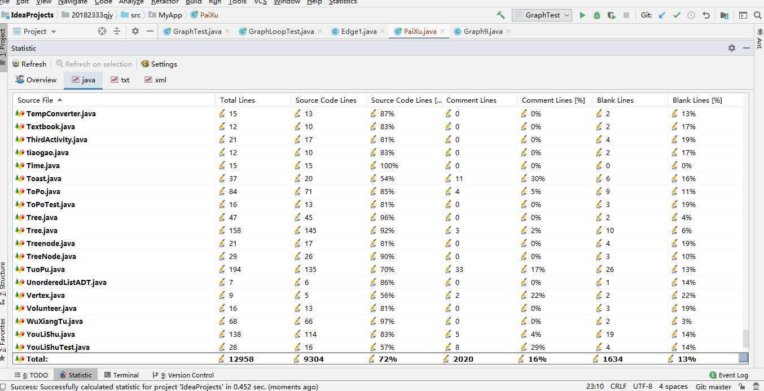Open the TODO tool window
Image resolution: width=764 pixels, height=391 pixels.
point(32,375)
